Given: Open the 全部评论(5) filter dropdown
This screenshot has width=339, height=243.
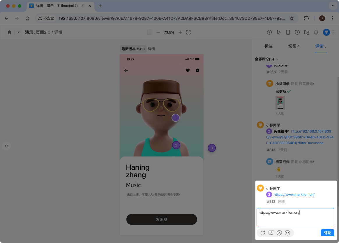Looking at the screenshot, I should click(x=267, y=59).
